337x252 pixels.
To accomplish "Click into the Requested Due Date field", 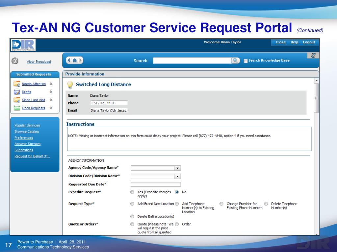I will [156, 184].
